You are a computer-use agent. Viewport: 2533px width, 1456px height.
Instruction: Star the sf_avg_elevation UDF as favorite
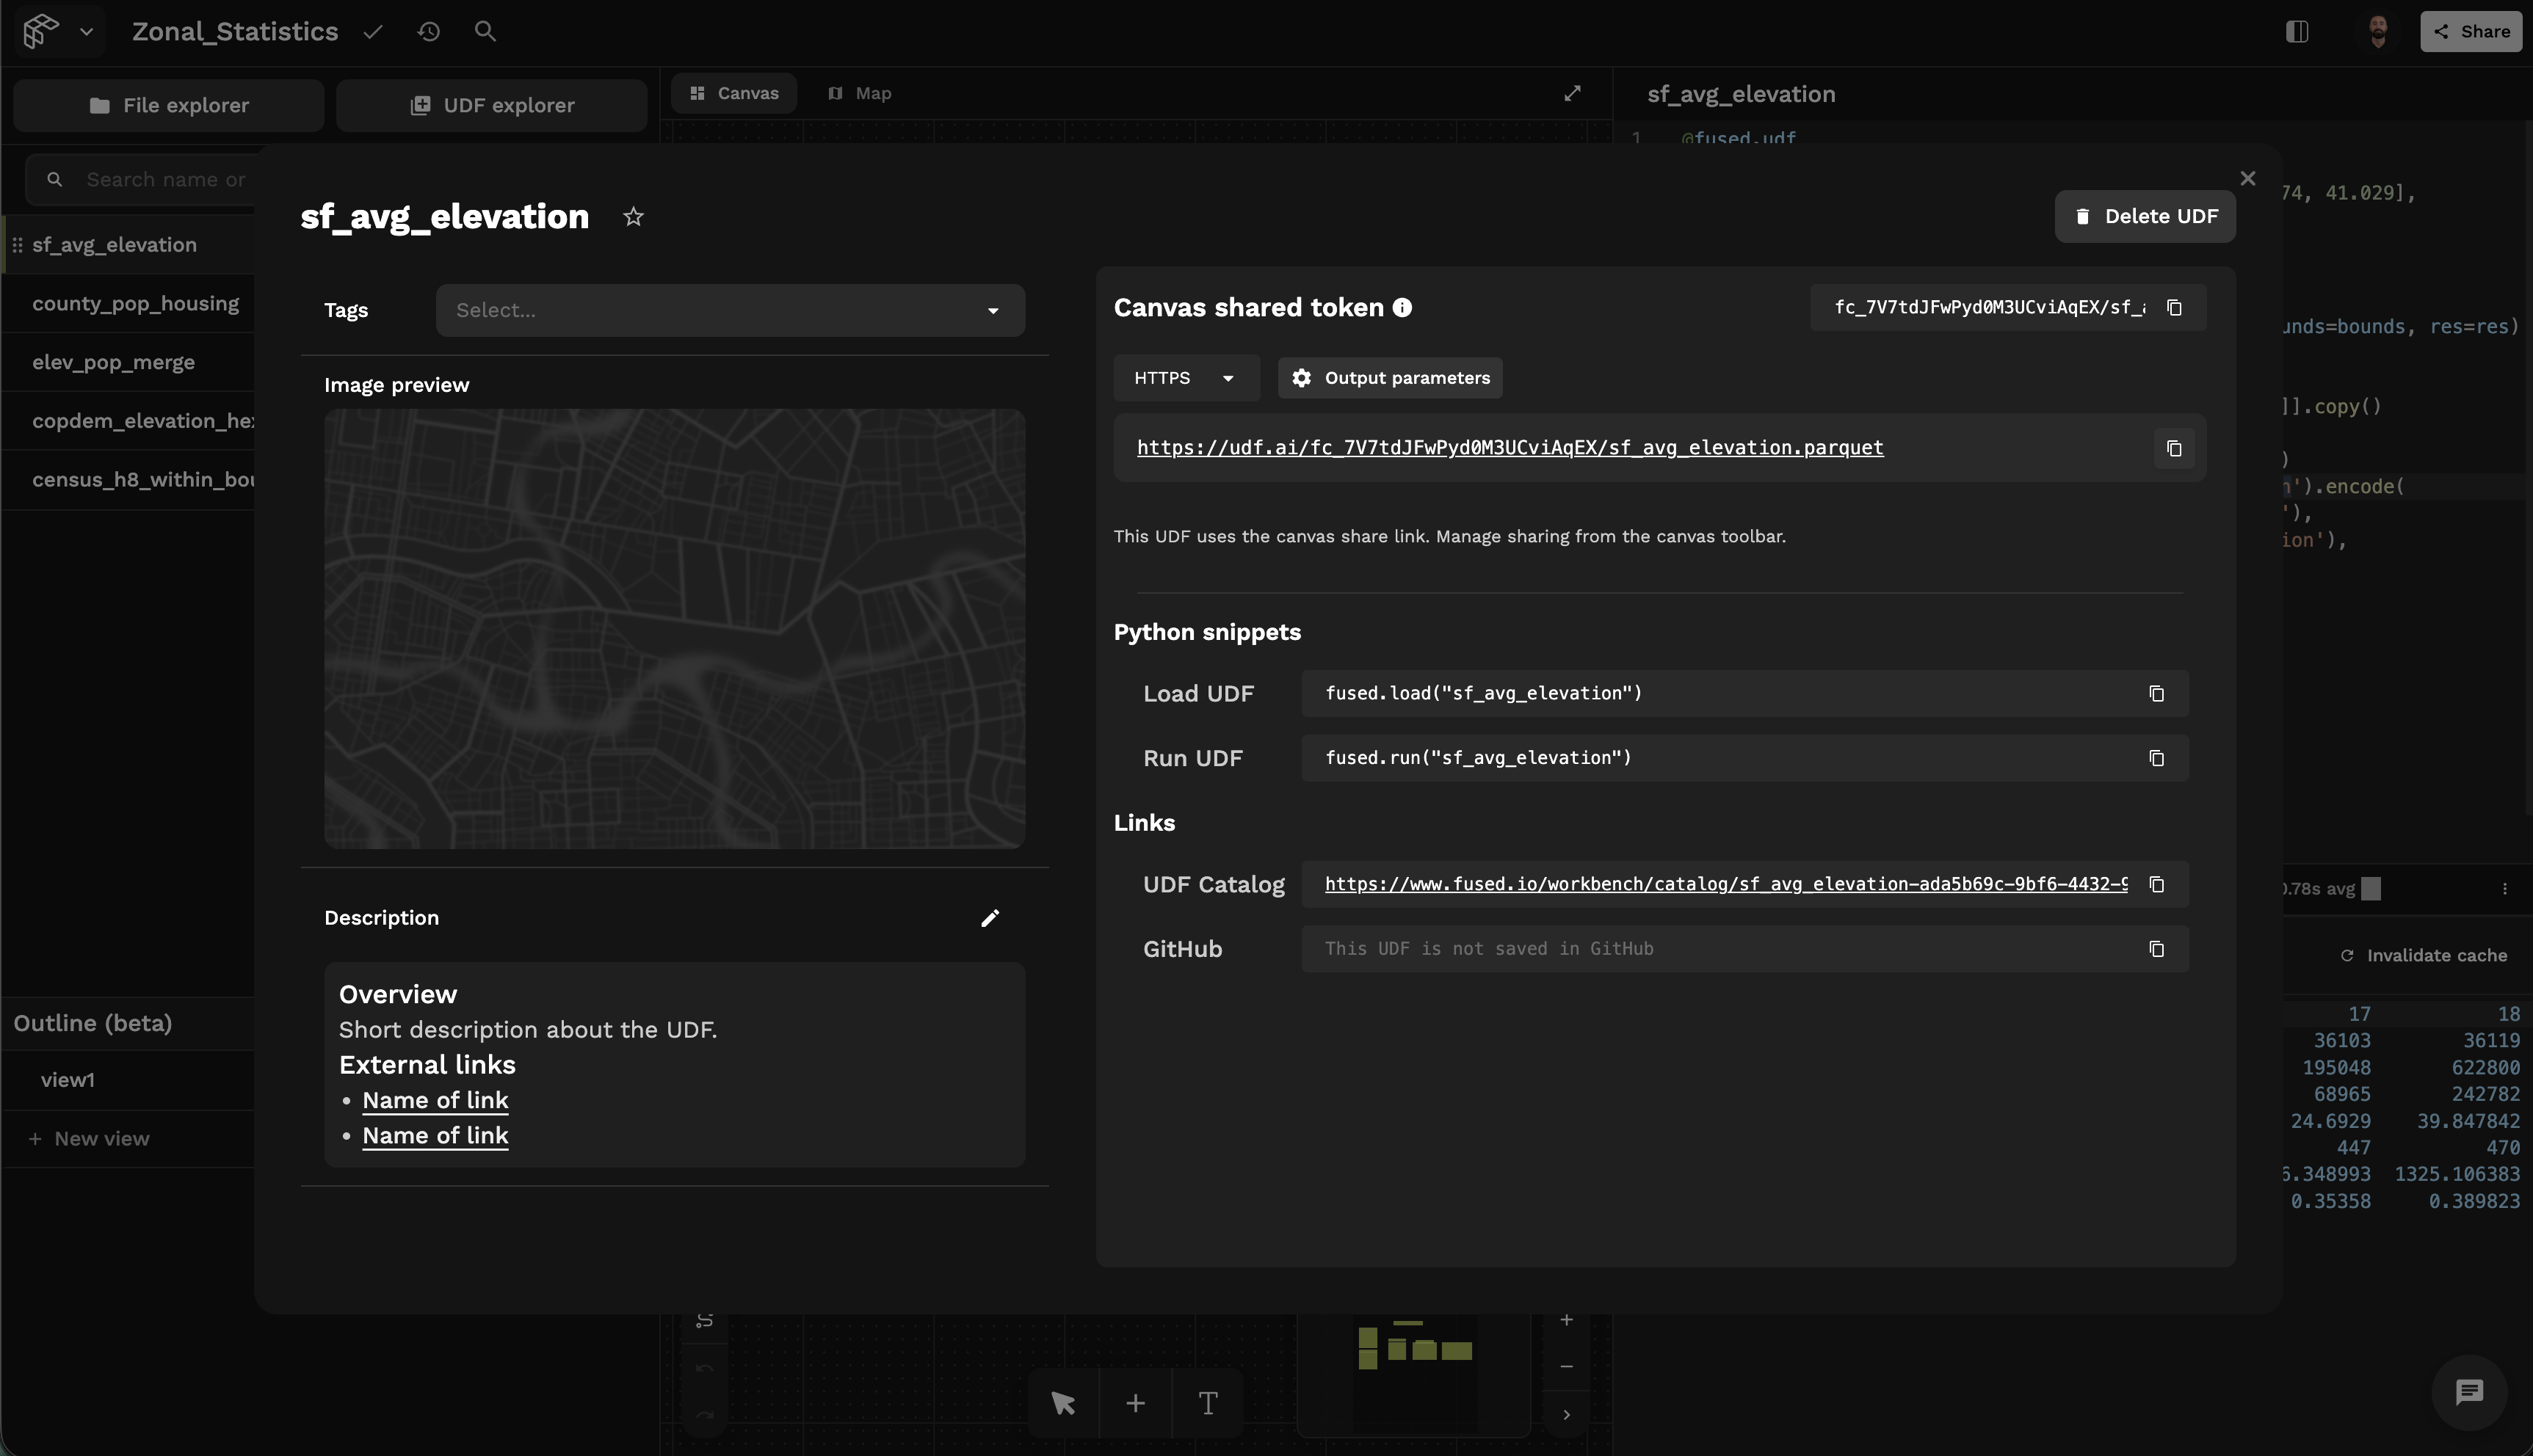[632, 216]
